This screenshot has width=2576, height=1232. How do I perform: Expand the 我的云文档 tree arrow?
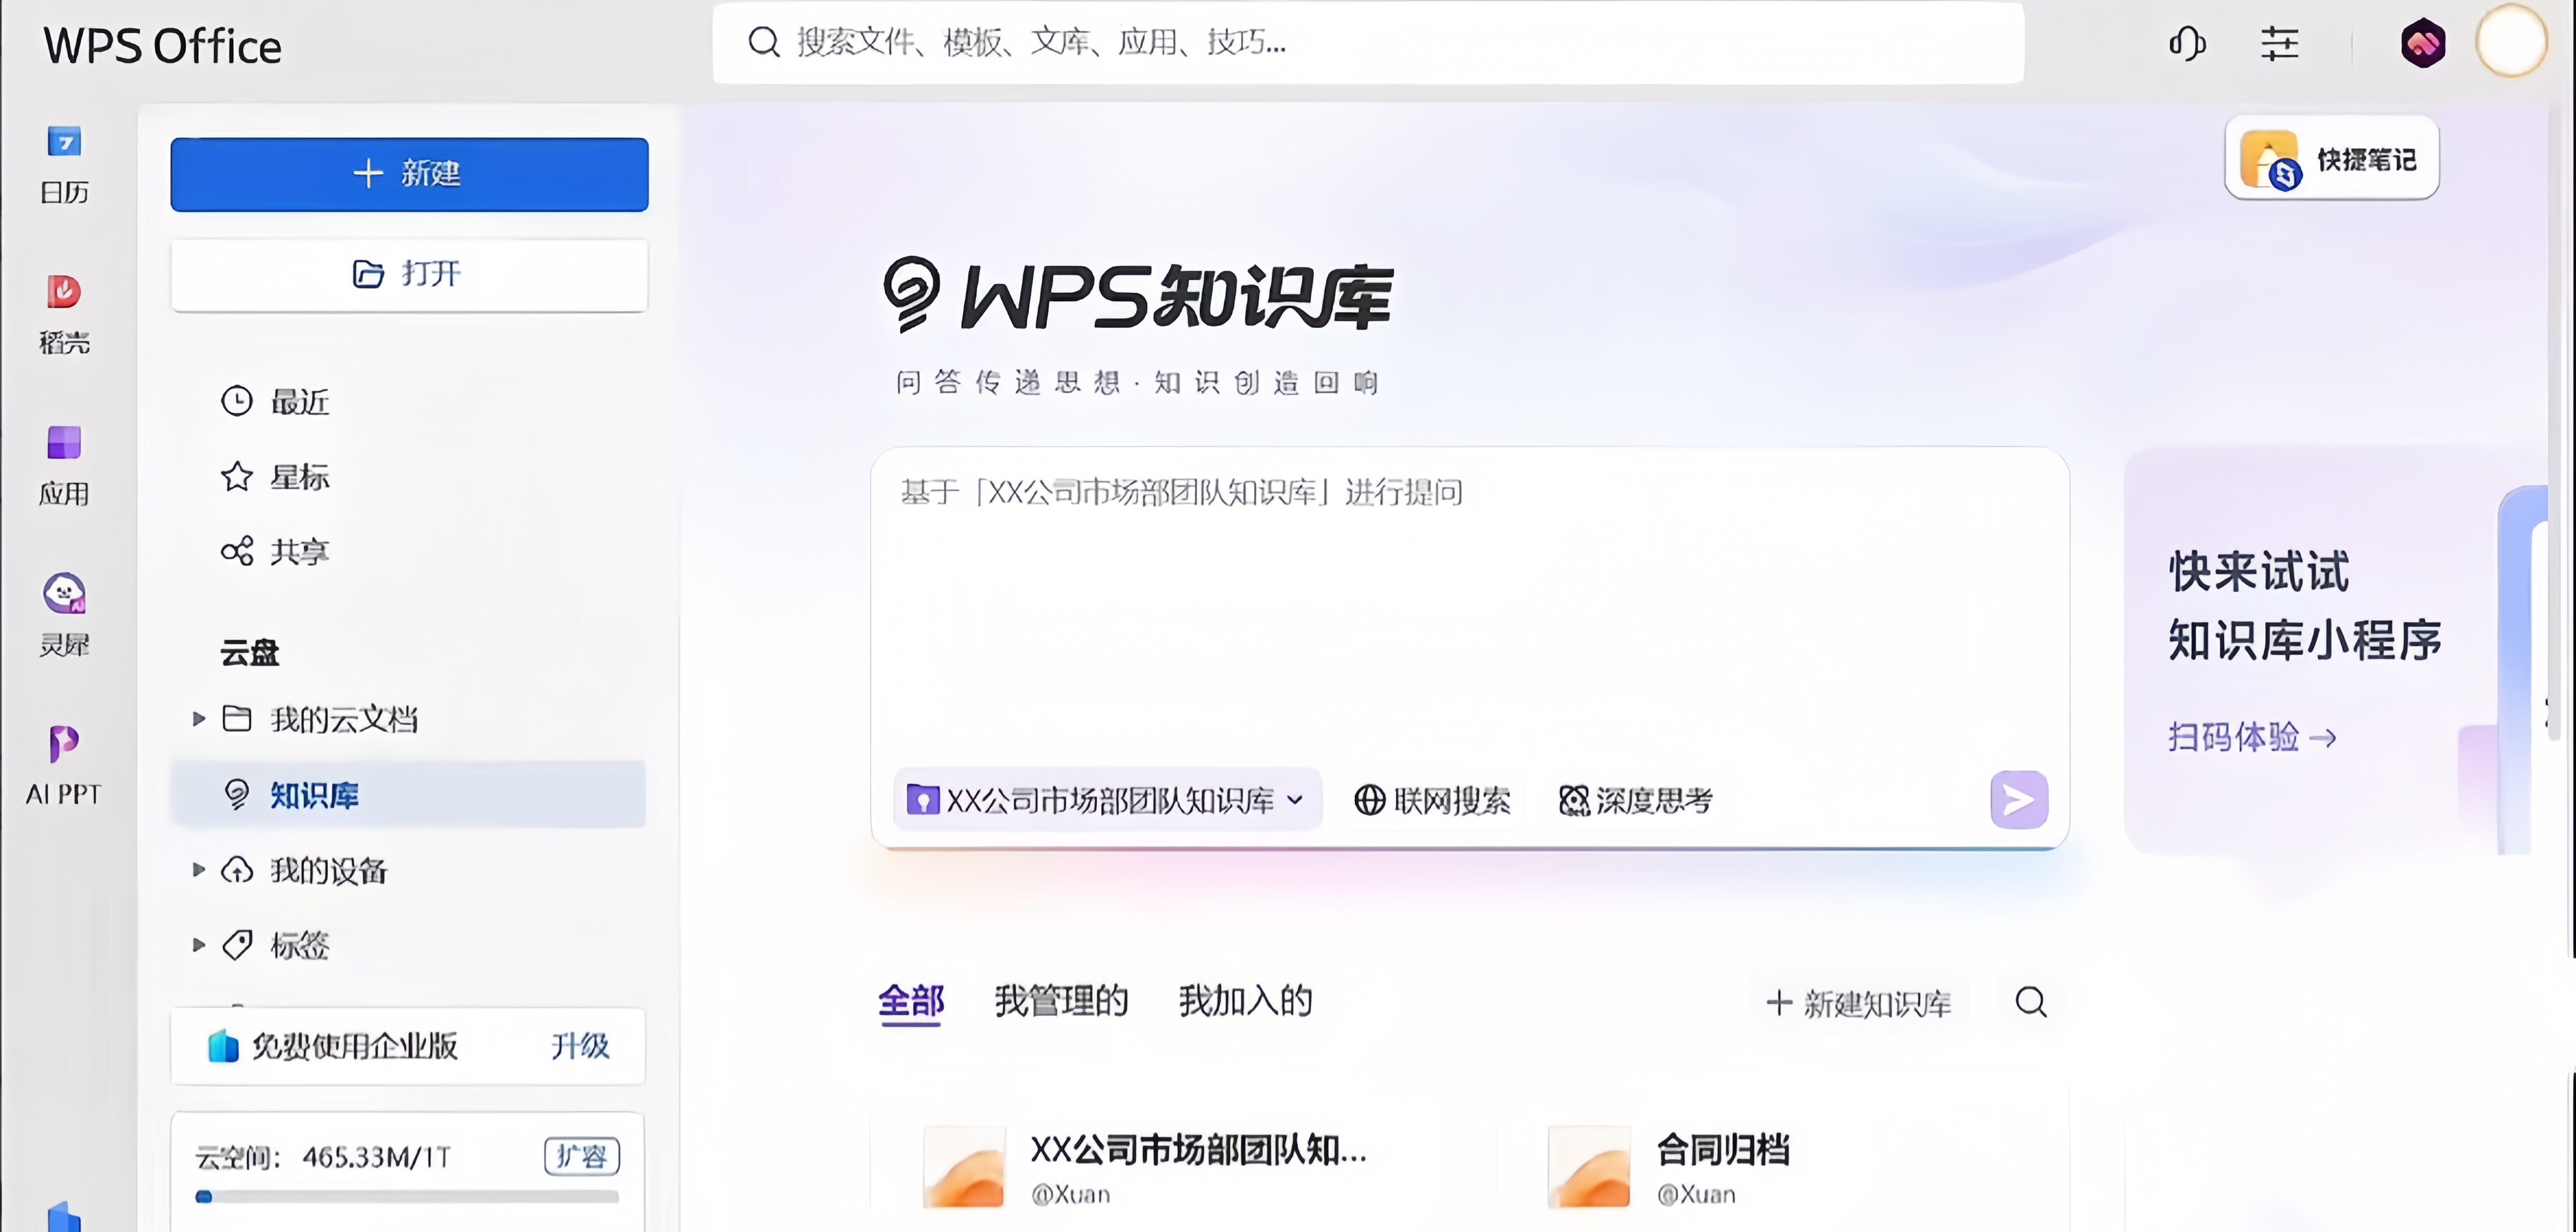198,718
